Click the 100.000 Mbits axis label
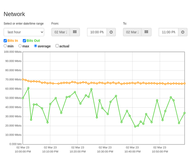The height and width of the screenshot is (154, 191). [13, 52]
